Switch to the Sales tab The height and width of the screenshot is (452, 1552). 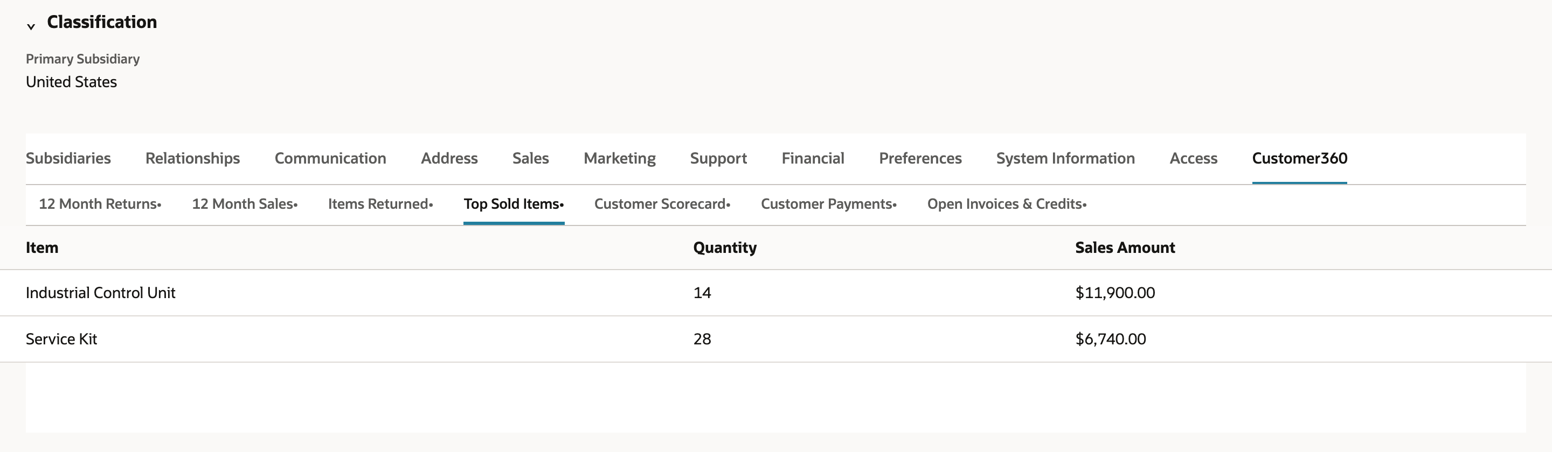[531, 158]
